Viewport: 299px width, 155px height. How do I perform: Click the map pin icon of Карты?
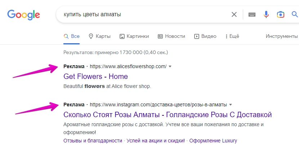pos(91,36)
